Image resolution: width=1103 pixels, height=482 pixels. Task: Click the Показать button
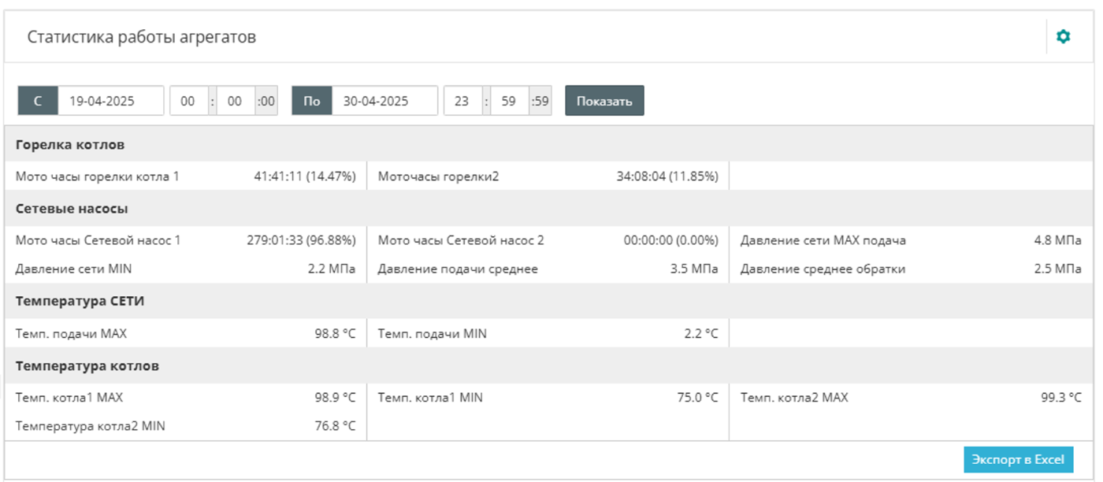click(x=604, y=101)
